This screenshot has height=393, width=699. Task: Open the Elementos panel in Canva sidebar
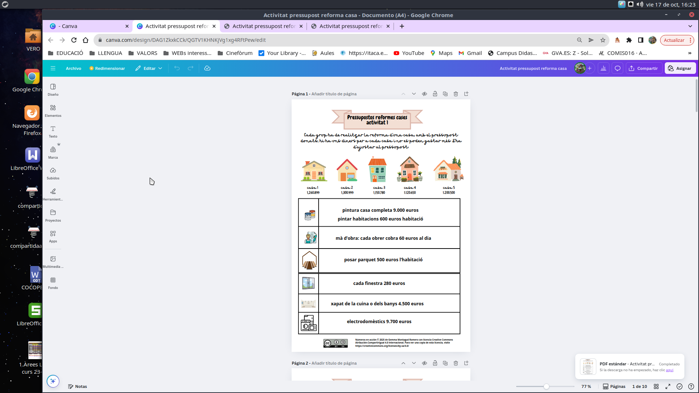53,110
